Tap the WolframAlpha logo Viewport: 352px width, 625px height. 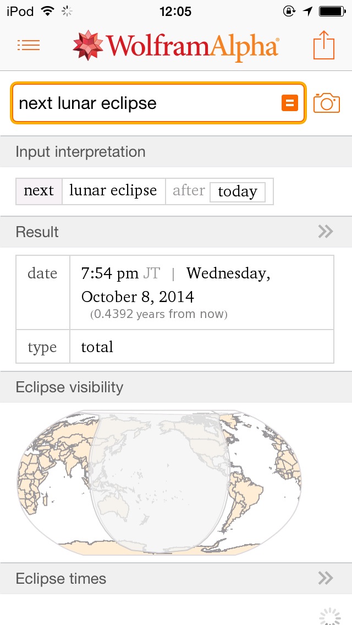tap(176, 46)
